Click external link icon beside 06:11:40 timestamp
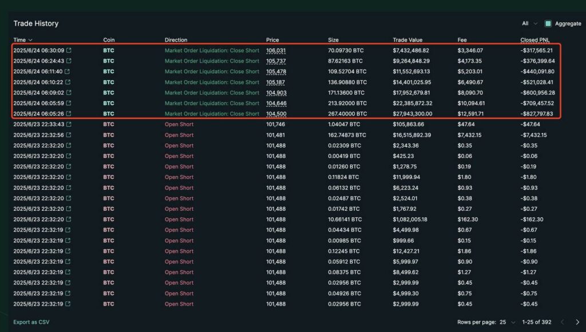This screenshot has height=332, width=586. [67, 72]
